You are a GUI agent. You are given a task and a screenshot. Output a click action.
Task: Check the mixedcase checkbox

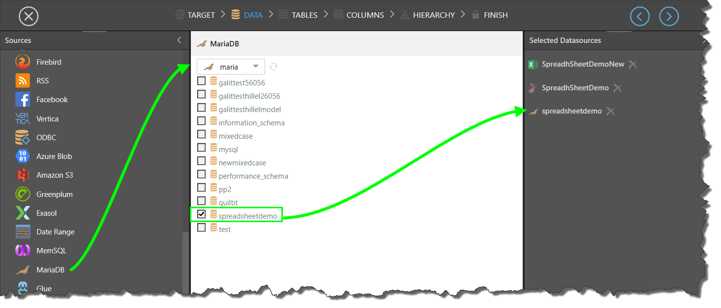202,134
